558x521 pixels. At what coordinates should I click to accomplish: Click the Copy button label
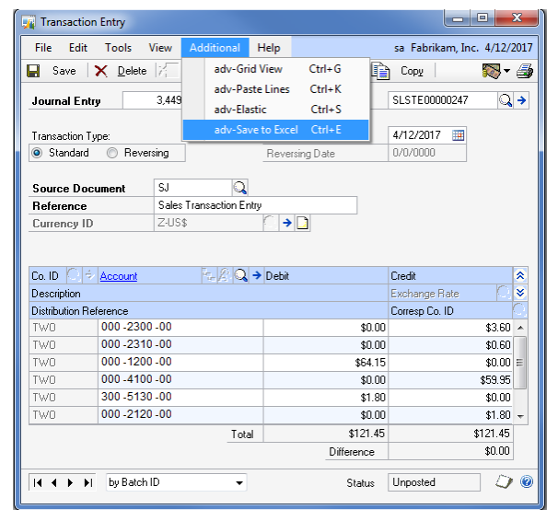click(x=412, y=71)
